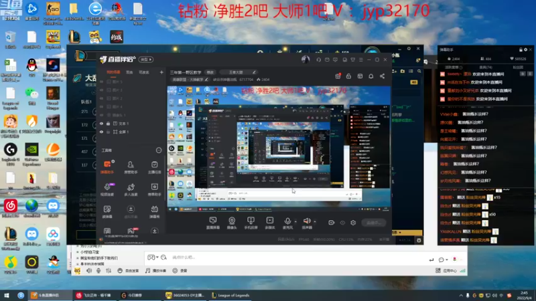
Task: Toggle the lock on the 全屏 1 source
Action: [x=108, y=132]
